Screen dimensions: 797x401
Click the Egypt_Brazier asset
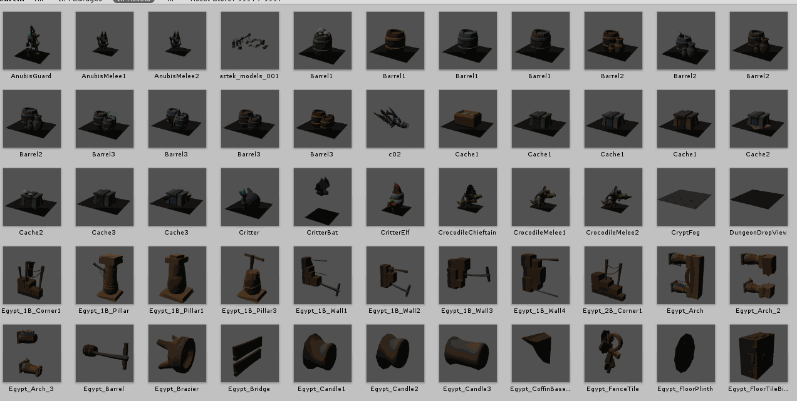177,353
